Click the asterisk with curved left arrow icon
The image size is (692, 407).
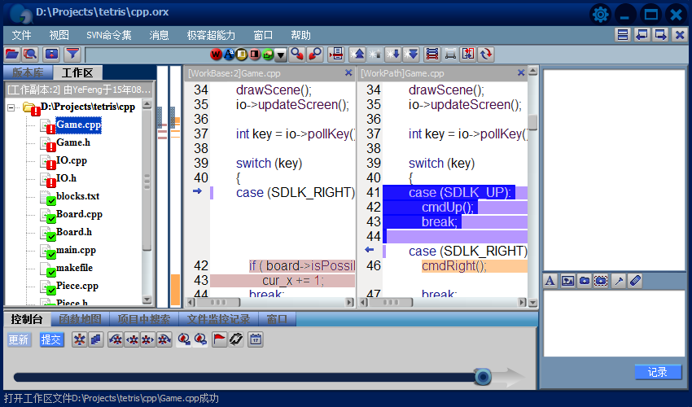116,339
